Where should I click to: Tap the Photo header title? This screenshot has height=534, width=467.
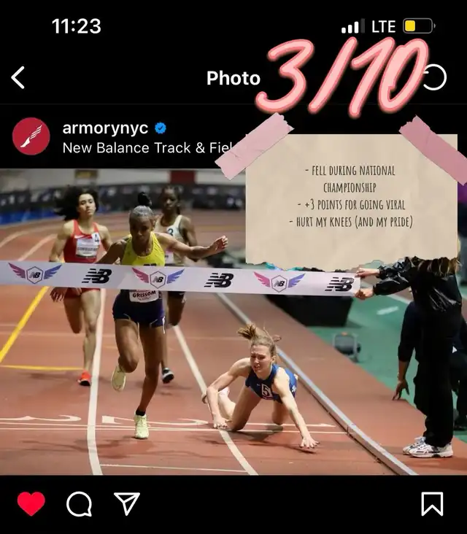tap(233, 78)
